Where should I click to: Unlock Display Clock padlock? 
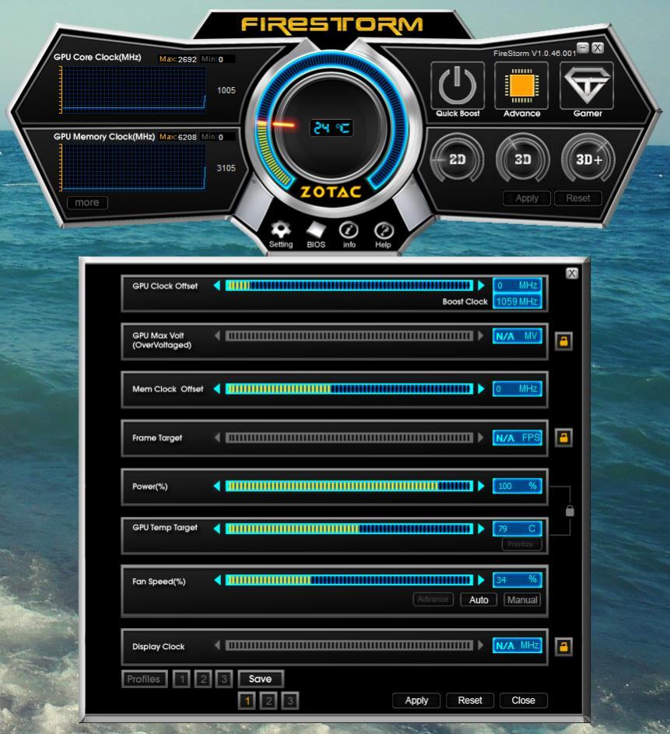pos(563,647)
